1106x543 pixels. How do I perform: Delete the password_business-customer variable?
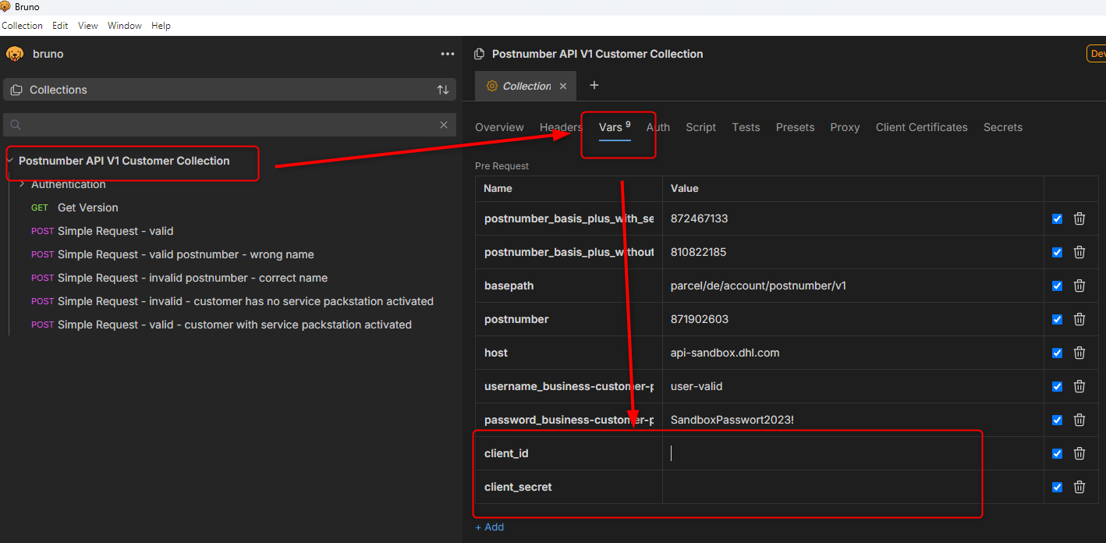coord(1079,420)
